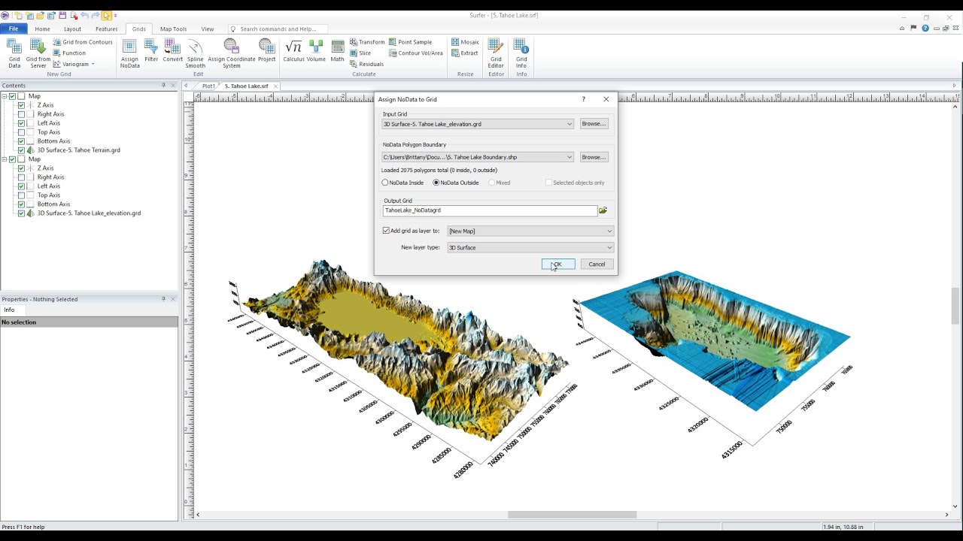Select Grid from Contours command

[x=83, y=42]
